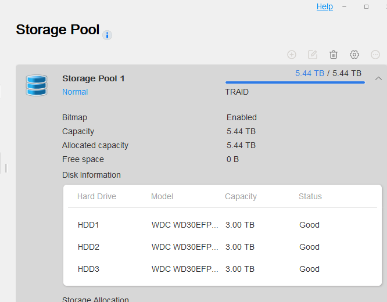The width and height of the screenshot is (387, 302).
Task: Select the HDD2 drive row
Action: coord(223,247)
